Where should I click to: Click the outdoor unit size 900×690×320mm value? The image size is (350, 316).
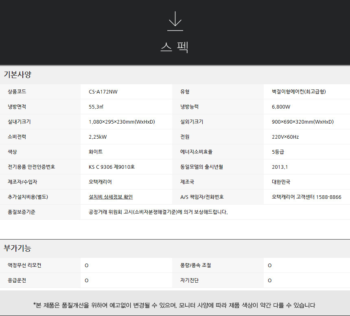tap(302, 122)
